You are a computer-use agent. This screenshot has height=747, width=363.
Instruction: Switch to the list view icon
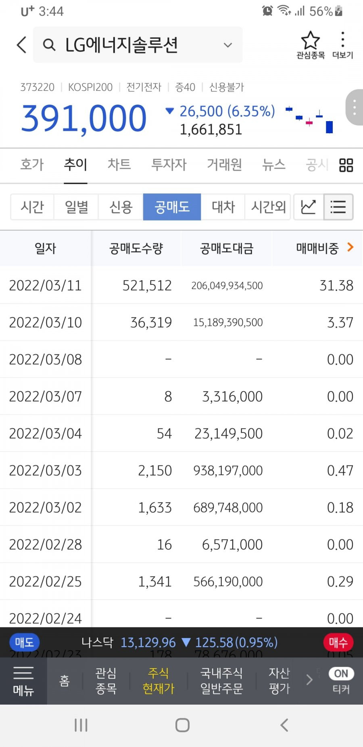pos(338,207)
